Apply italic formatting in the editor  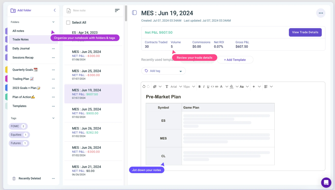click(204, 87)
